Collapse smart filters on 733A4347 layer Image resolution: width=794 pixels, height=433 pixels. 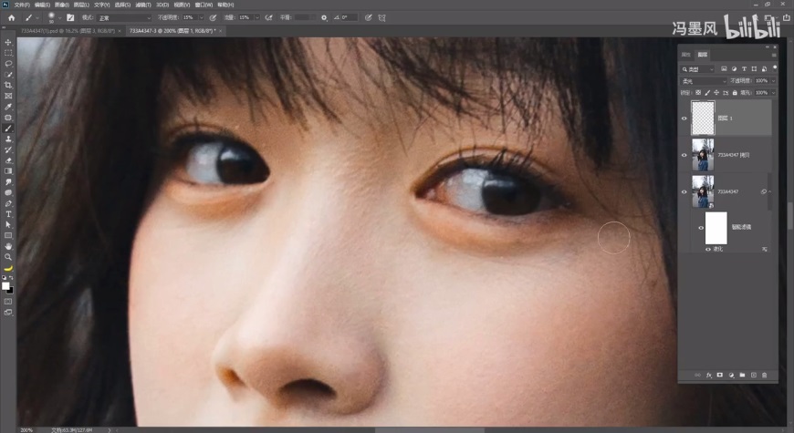[x=769, y=191]
